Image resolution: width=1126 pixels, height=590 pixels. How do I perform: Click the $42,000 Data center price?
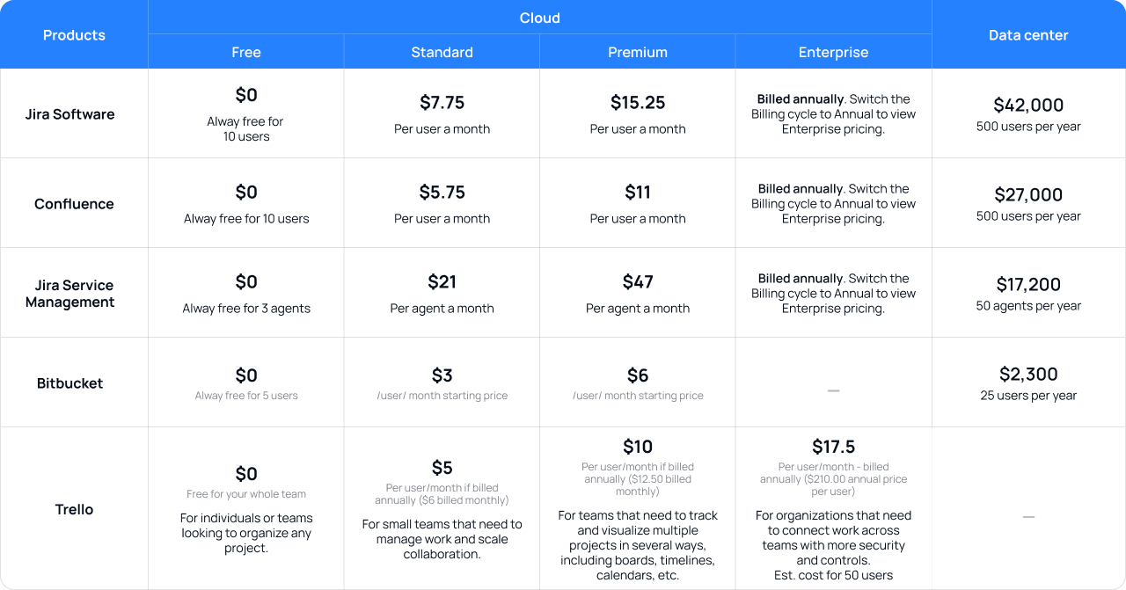click(1028, 106)
